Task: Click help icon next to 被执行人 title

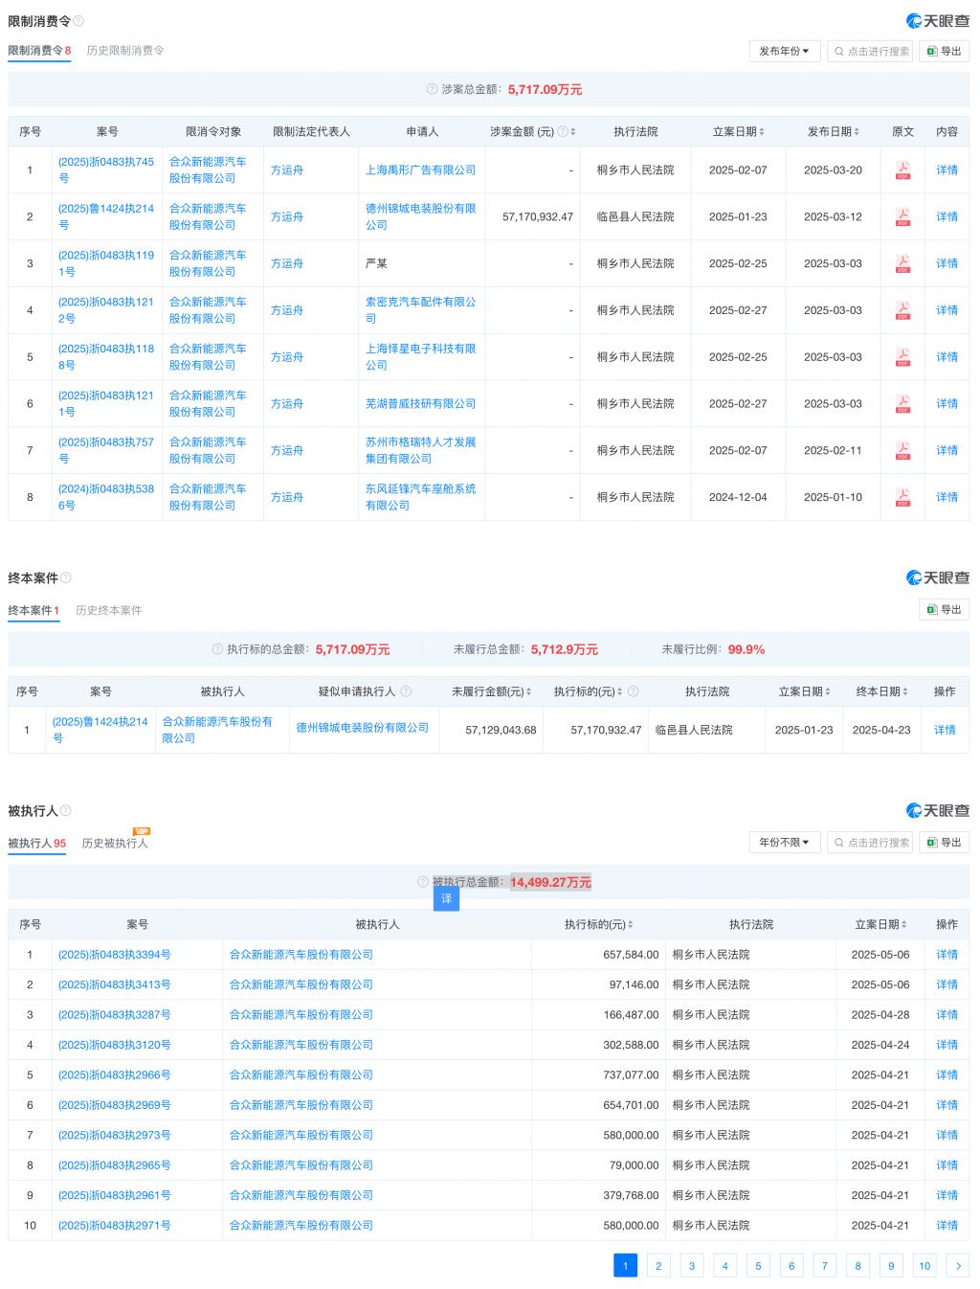Action: click(66, 810)
